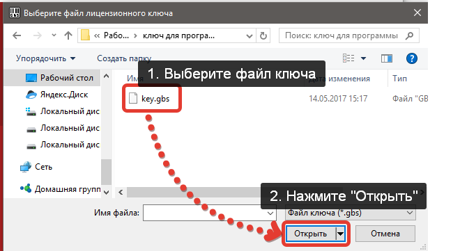Open the Открыть split-button arrow

pos(340,234)
